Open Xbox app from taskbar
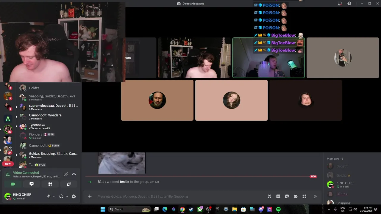The height and width of the screenshot is (214, 381). tap(200, 209)
